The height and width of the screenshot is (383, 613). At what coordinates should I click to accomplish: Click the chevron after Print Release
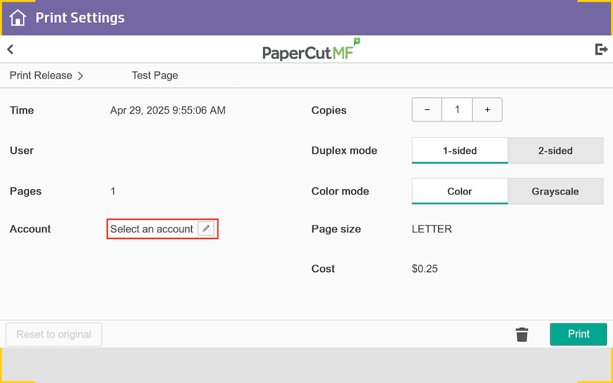tap(80, 76)
